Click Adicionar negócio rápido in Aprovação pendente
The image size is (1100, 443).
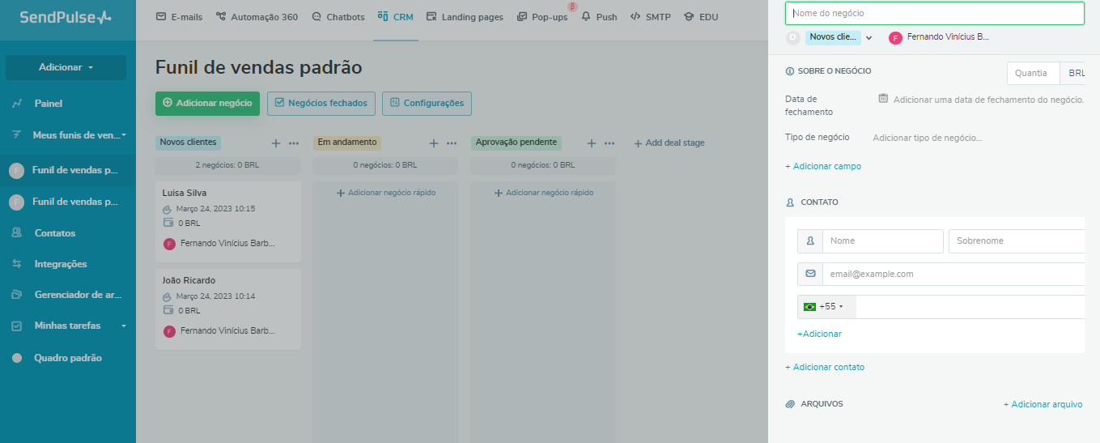tap(543, 193)
